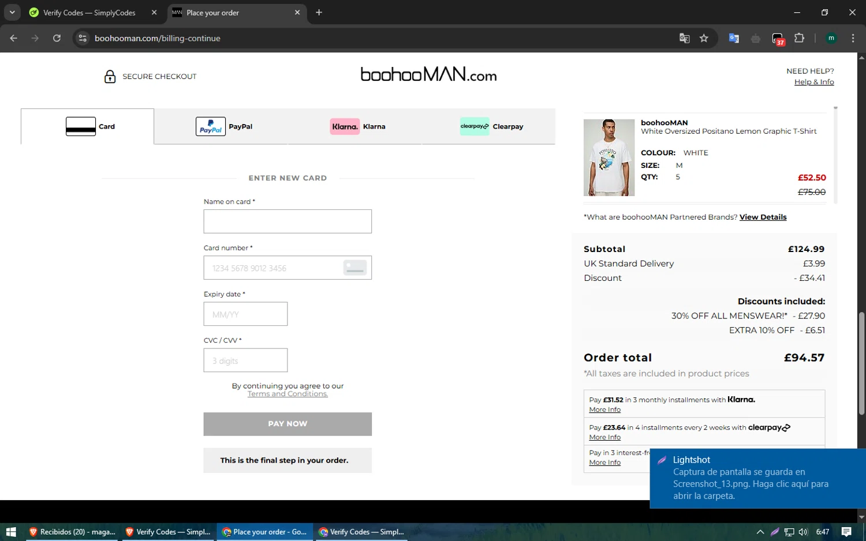
Task: Open View Details for partnered brands
Action: 763,217
